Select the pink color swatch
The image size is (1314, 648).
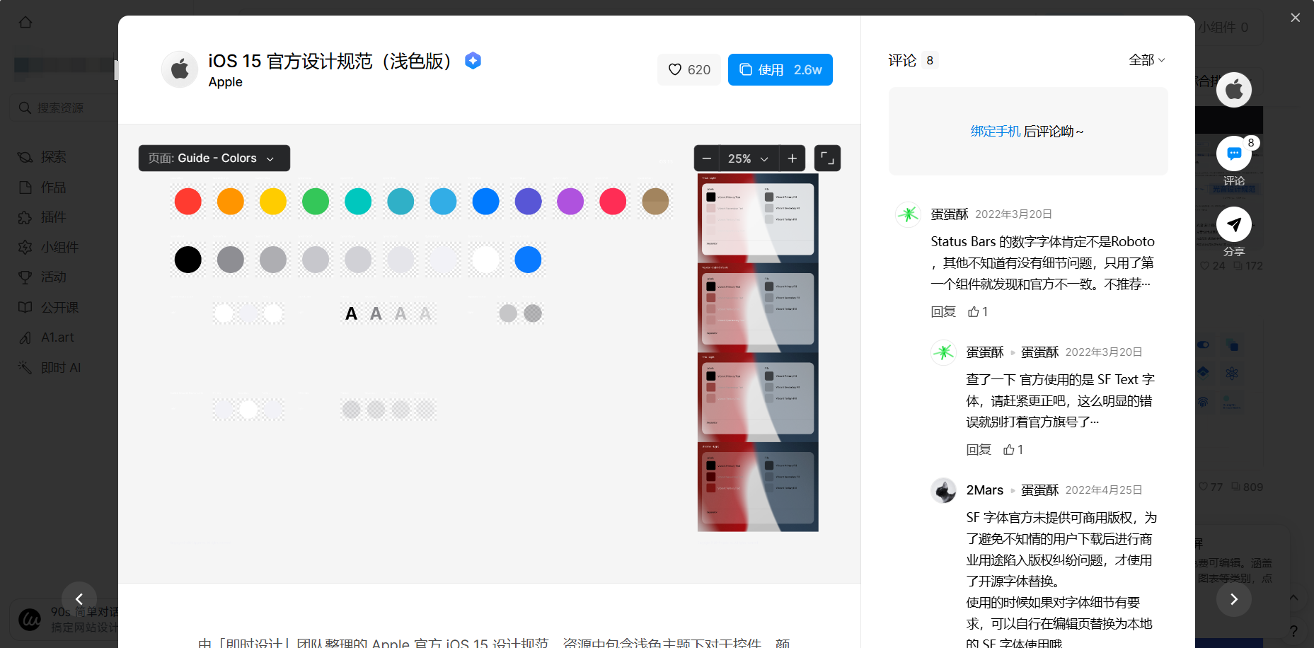(613, 201)
